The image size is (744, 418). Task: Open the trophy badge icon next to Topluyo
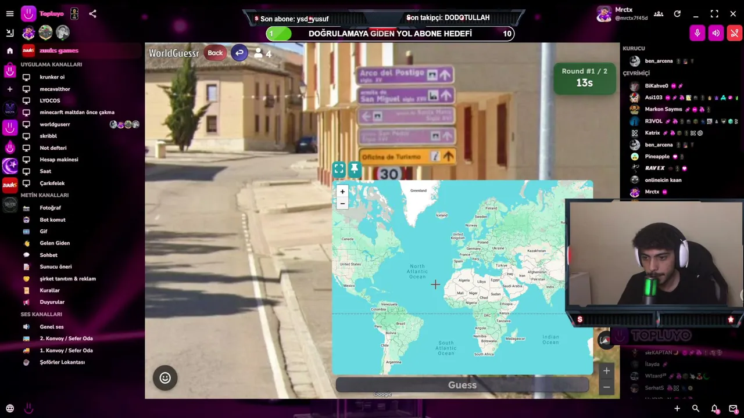(74, 13)
